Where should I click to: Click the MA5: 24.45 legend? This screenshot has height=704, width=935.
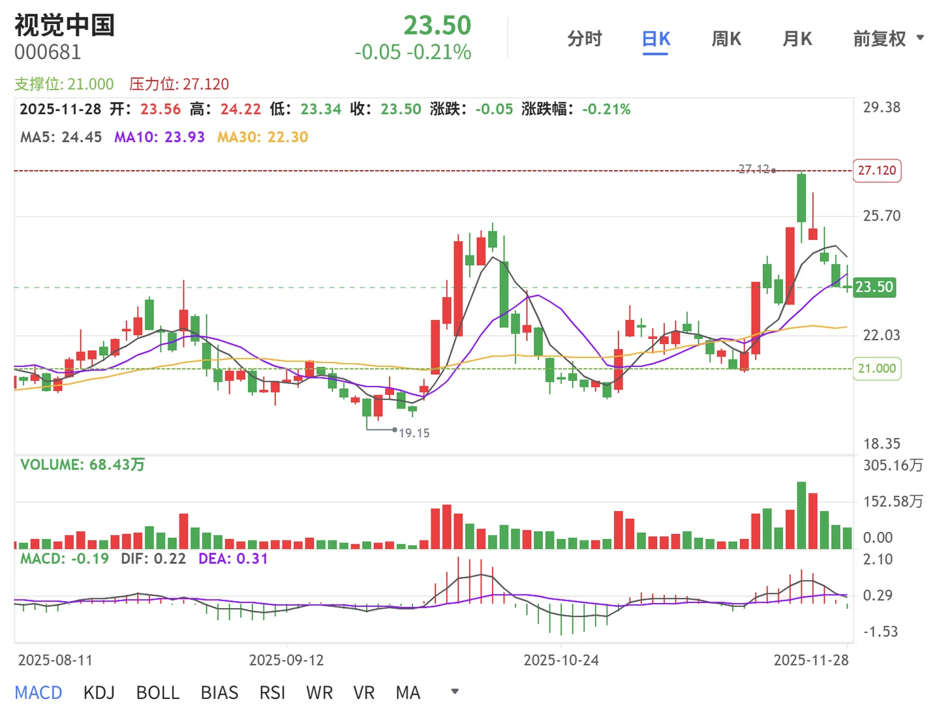click(x=61, y=137)
